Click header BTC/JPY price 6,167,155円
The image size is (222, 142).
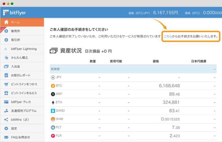point(166,13)
